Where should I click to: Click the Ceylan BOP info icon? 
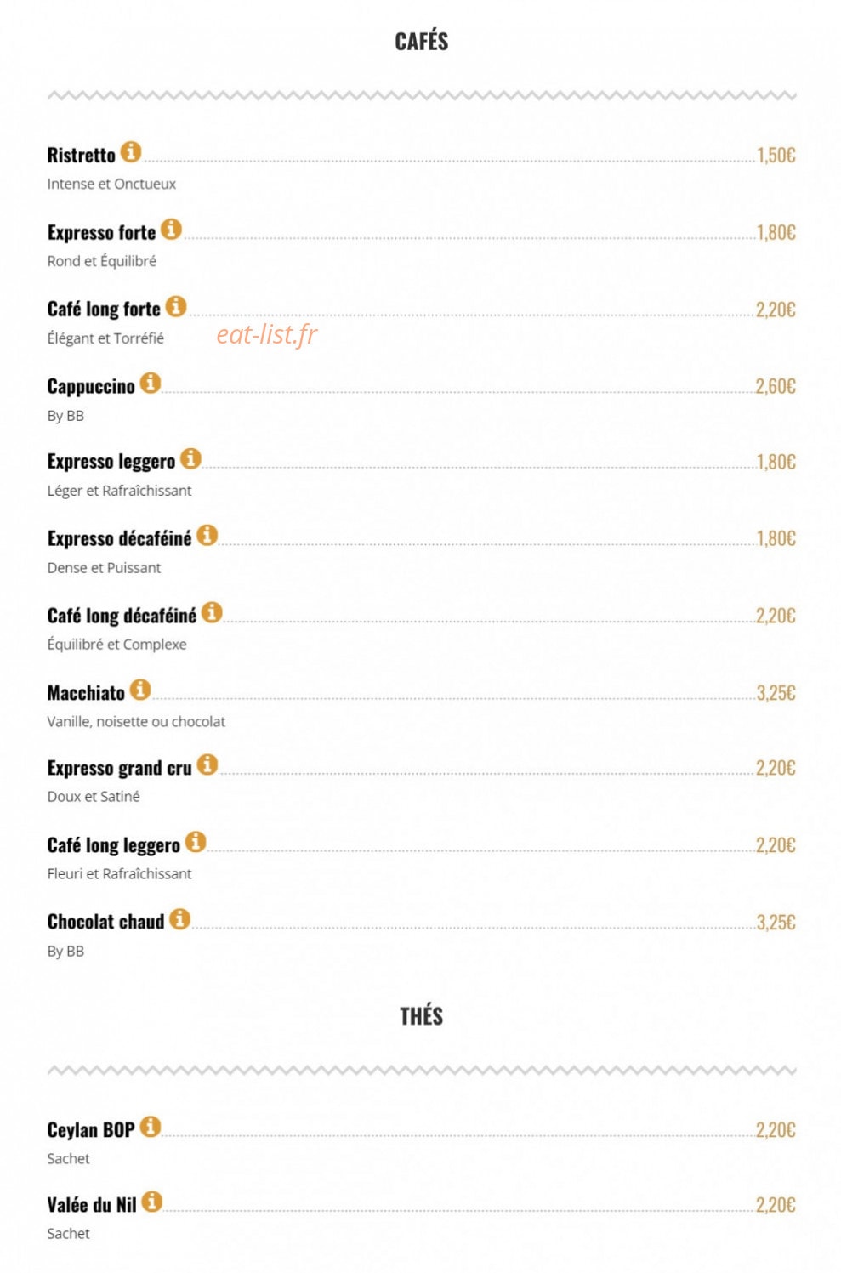(x=151, y=1127)
